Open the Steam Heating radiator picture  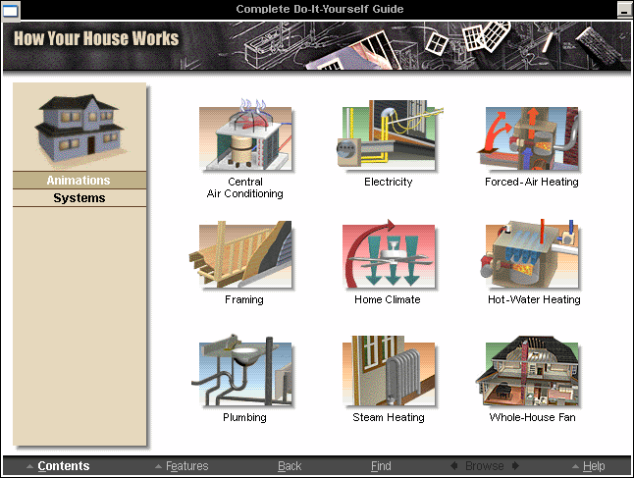[389, 371]
